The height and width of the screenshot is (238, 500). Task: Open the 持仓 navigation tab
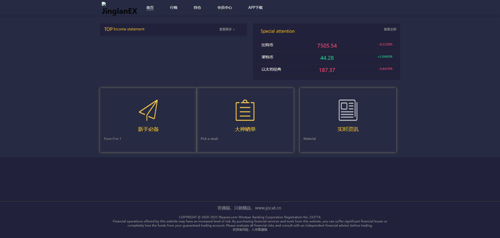tap(197, 8)
